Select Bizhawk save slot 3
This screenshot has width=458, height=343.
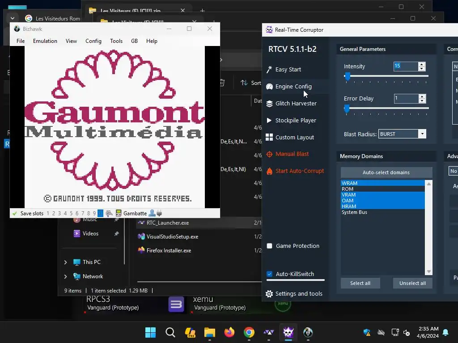[x=59, y=213]
